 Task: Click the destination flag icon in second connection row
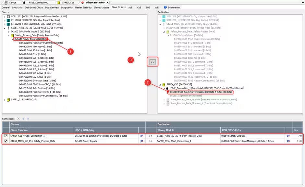pyautogui.click(x=288, y=141)
